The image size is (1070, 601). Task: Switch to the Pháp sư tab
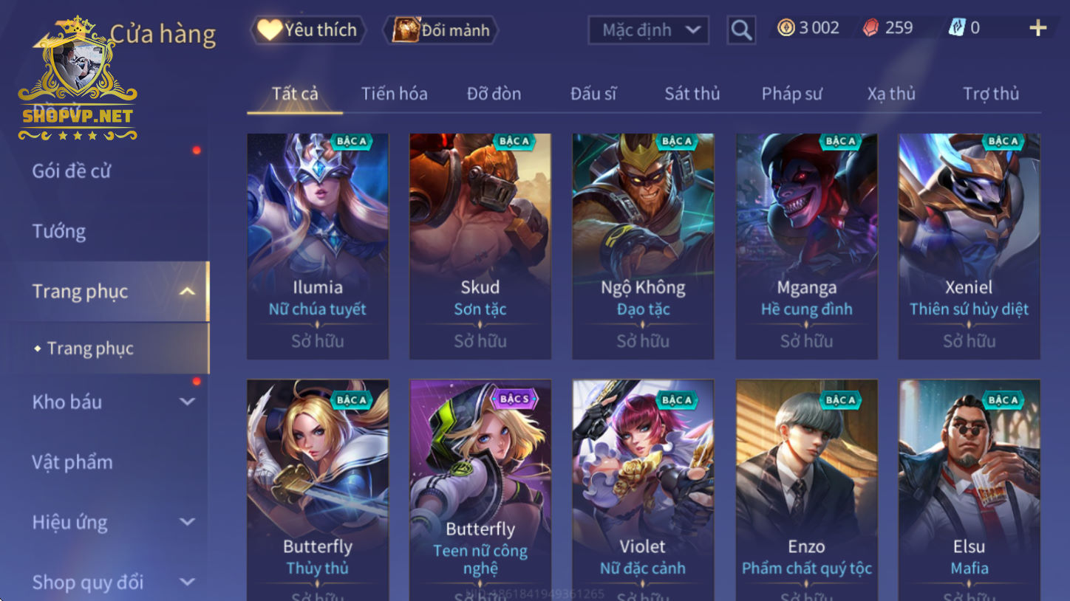coord(791,94)
